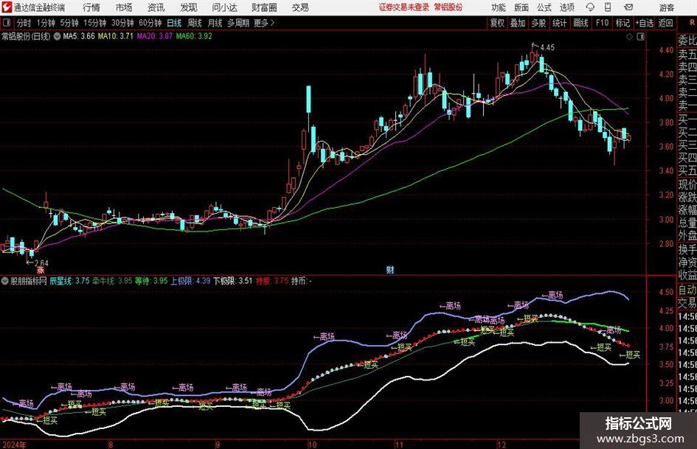Open the 交易 menu
This screenshot has height=449, width=697.
[300, 7]
